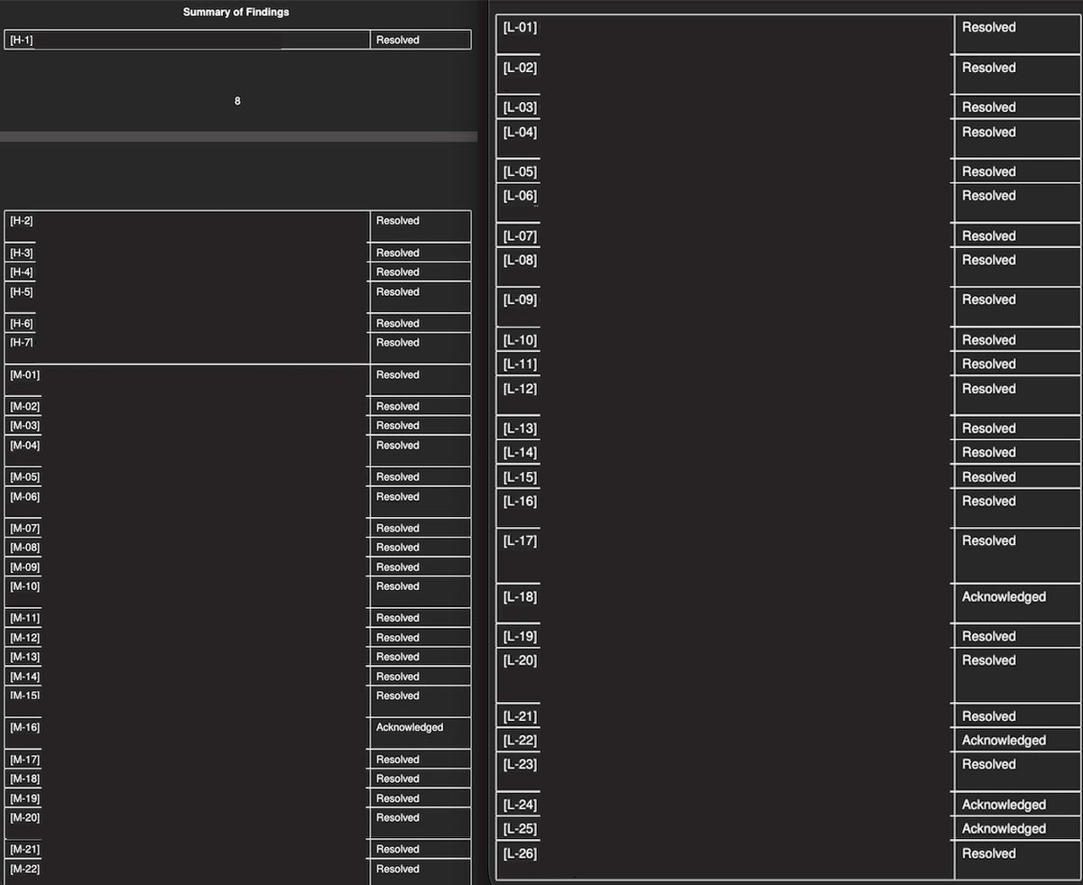This screenshot has width=1083, height=885.
Task: Click the [L-02] finding ID
Action: 520,68
